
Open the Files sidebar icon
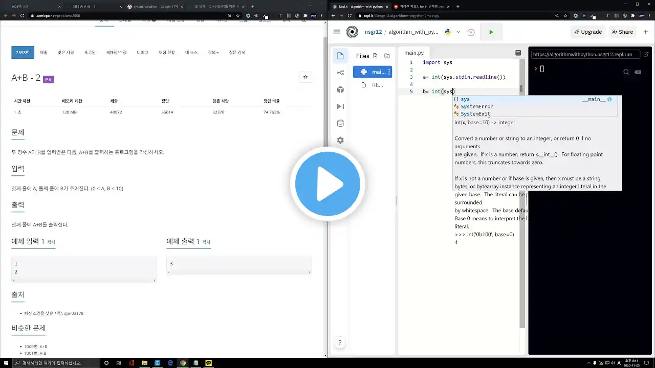pyautogui.click(x=340, y=56)
